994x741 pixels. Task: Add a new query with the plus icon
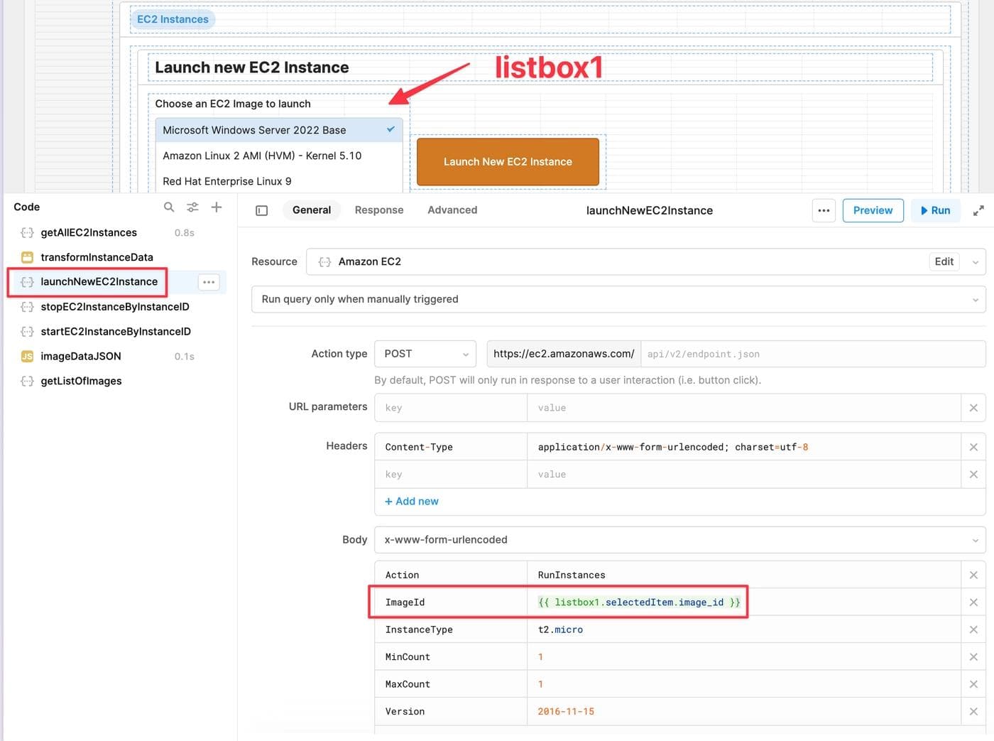tap(217, 207)
